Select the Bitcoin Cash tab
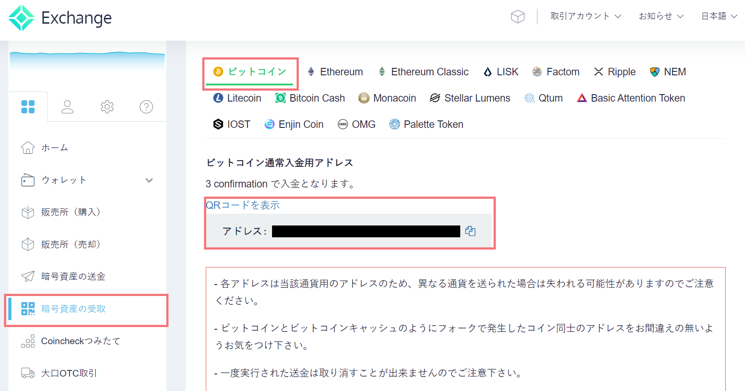The height and width of the screenshot is (391, 745). pyautogui.click(x=310, y=98)
